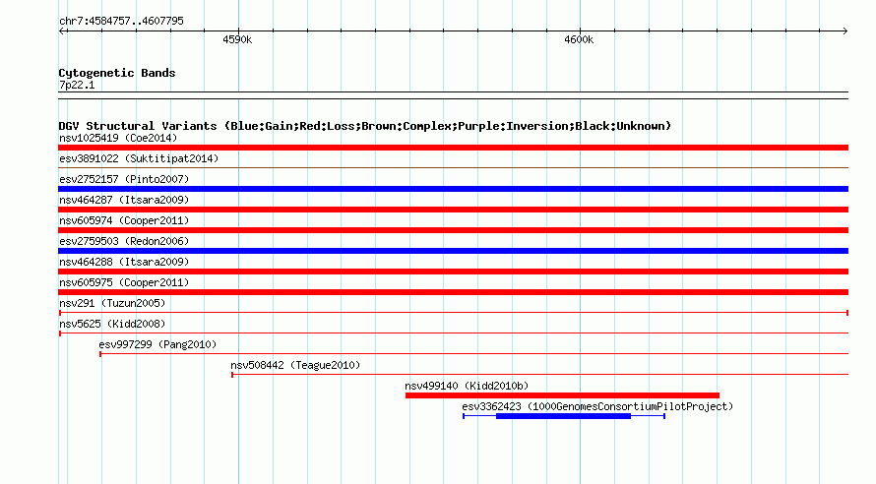Click the thin red line of nsv508442
876x484 pixels.
point(539,375)
